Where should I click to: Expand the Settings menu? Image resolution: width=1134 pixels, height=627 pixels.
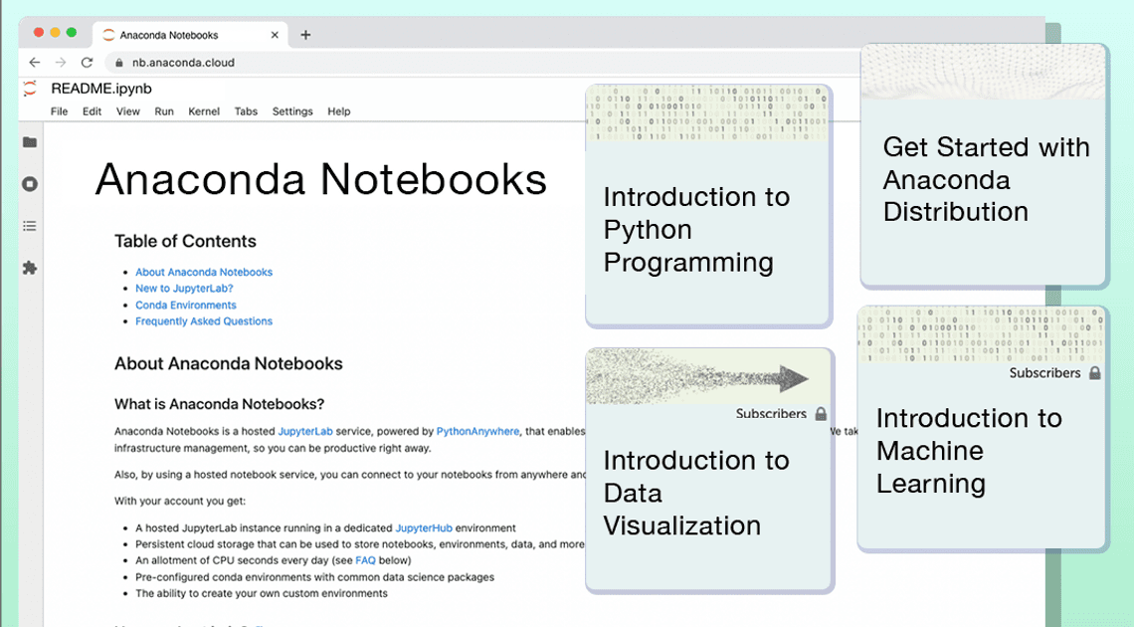pyautogui.click(x=292, y=111)
